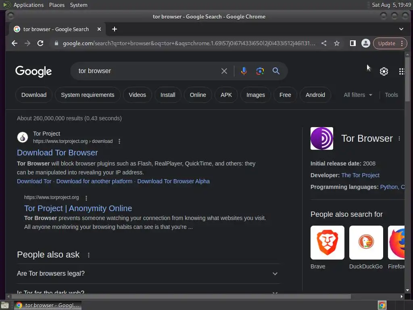Open the Google apps grid

click(x=402, y=71)
